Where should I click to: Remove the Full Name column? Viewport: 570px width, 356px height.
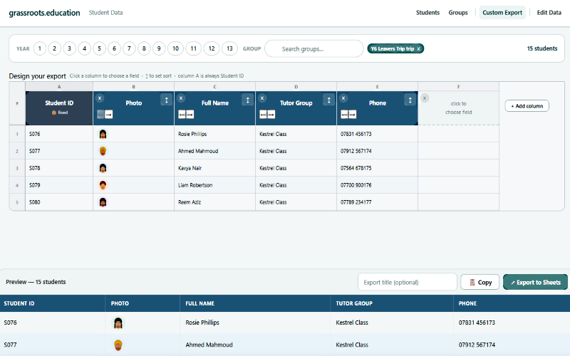pyautogui.click(x=181, y=98)
